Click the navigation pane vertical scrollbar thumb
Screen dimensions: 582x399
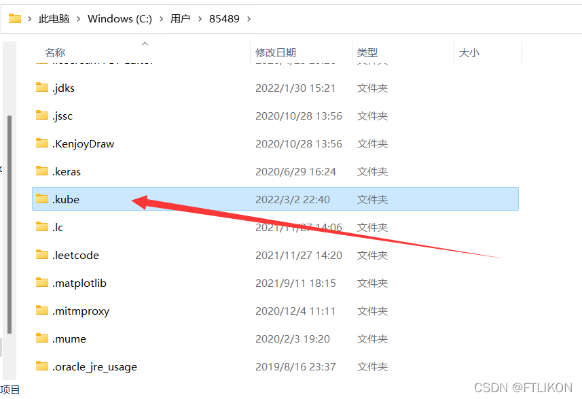coord(10,225)
